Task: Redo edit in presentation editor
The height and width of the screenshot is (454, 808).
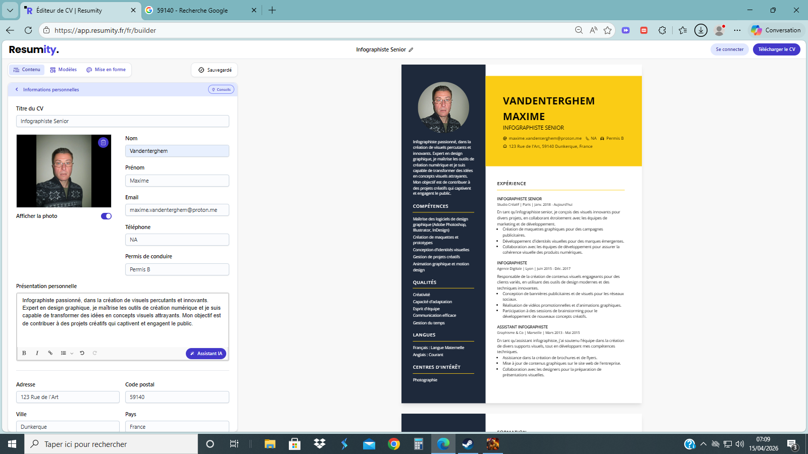Action: pos(94,353)
